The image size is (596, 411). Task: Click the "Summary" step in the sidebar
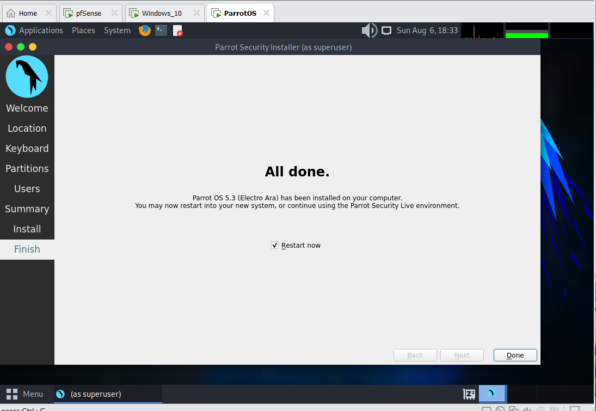pyautogui.click(x=27, y=208)
